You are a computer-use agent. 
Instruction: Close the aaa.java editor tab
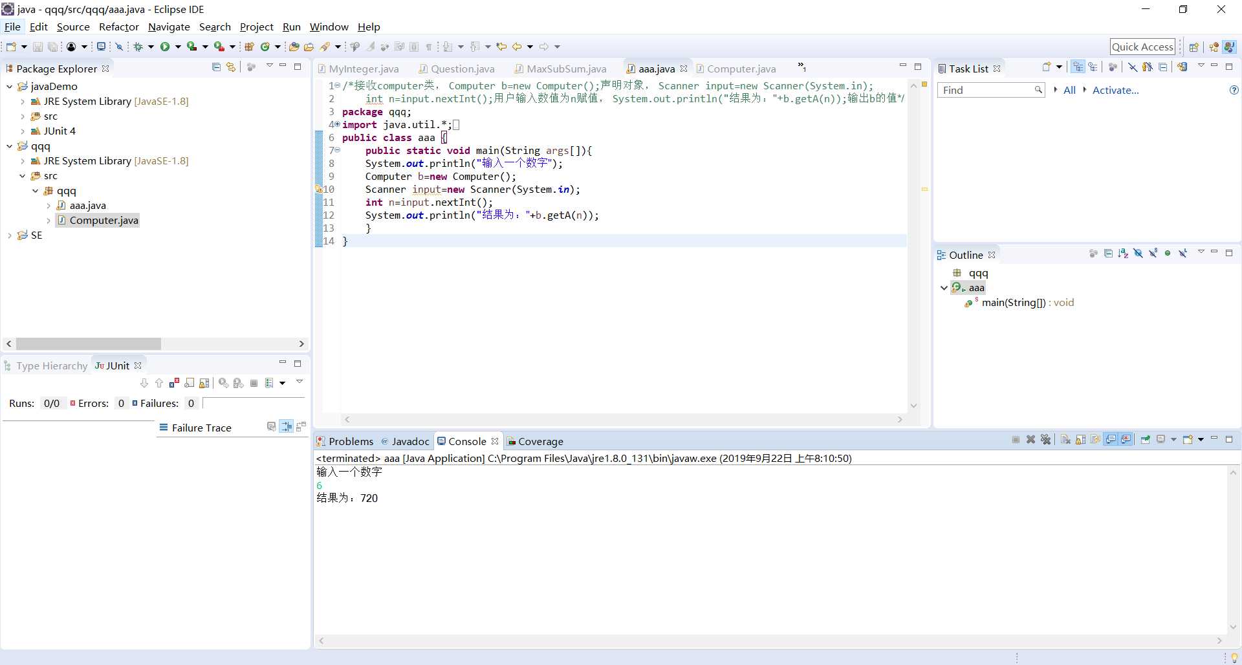click(684, 69)
